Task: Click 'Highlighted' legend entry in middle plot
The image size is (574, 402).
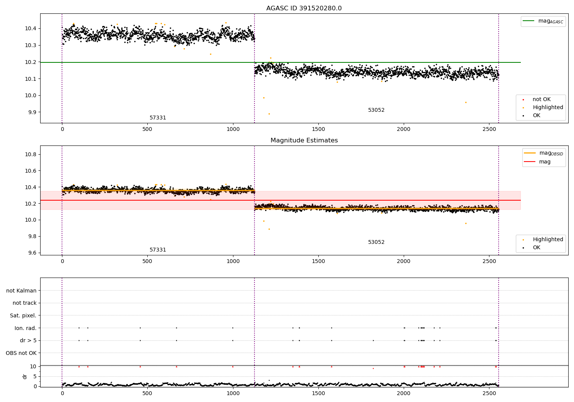Action: pos(548,240)
